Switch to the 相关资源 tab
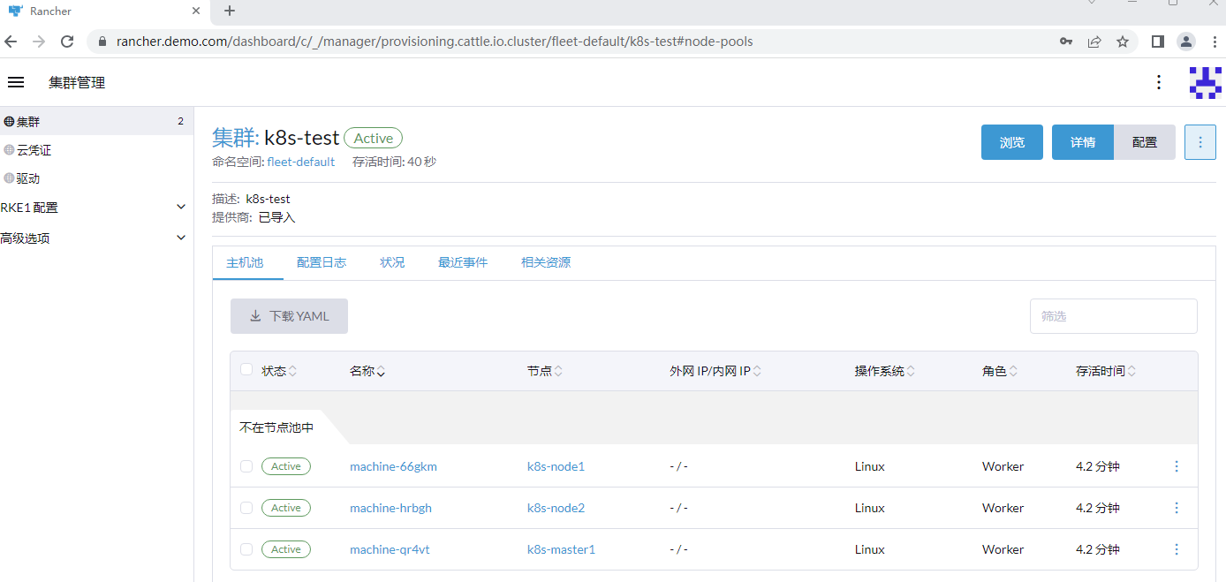The width and height of the screenshot is (1226, 582). click(x=546, y=262)
